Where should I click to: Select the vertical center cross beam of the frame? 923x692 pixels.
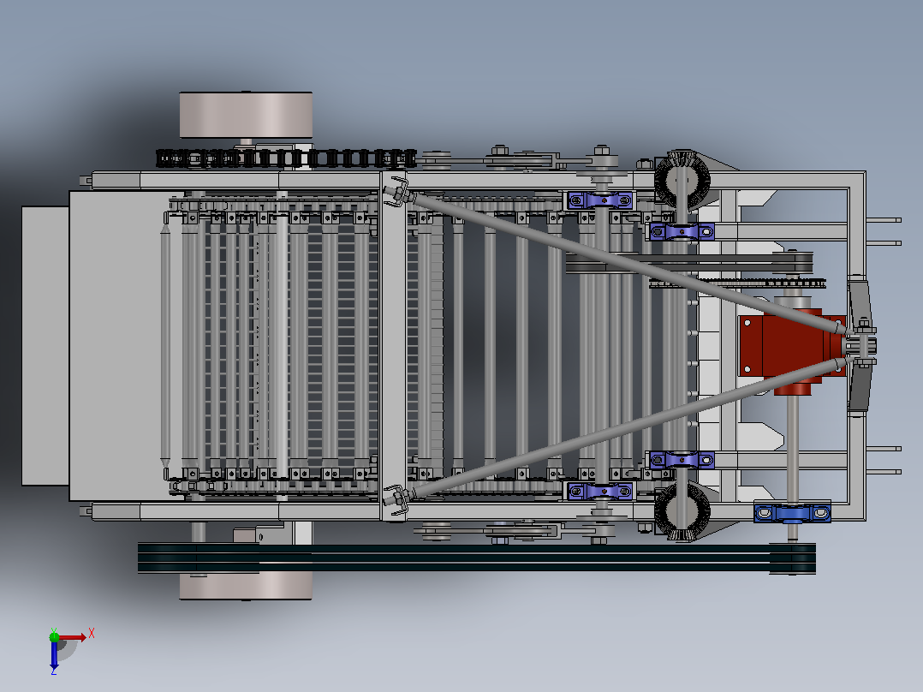click(x=393, y=346)
